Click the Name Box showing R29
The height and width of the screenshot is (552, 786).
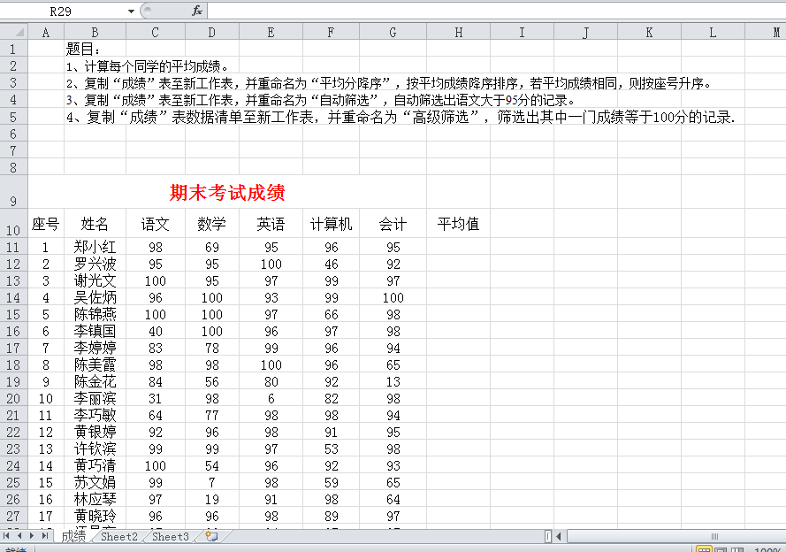(x=61, y=11)
